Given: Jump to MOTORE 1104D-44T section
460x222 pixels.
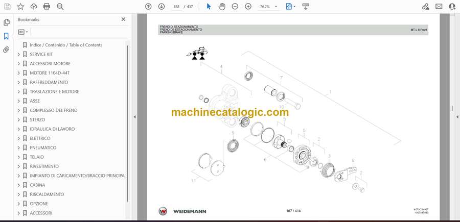Looking at the screenshot, I should coord(50,73).
